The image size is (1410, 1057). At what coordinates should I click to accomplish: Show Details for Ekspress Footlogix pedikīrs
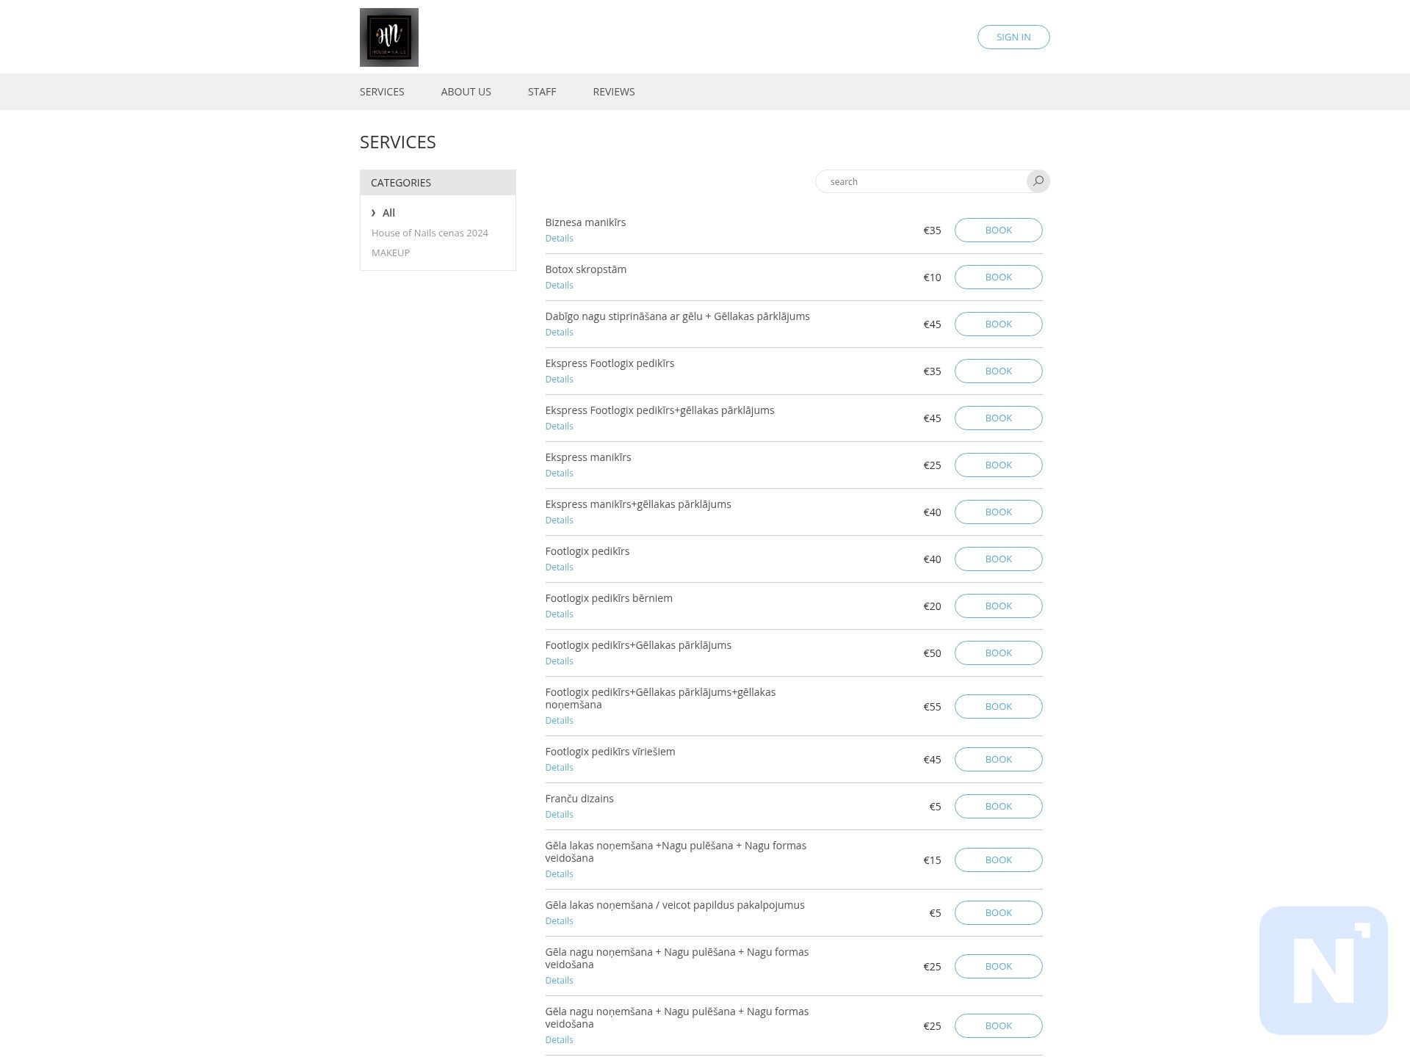click(x=559, y=379)
